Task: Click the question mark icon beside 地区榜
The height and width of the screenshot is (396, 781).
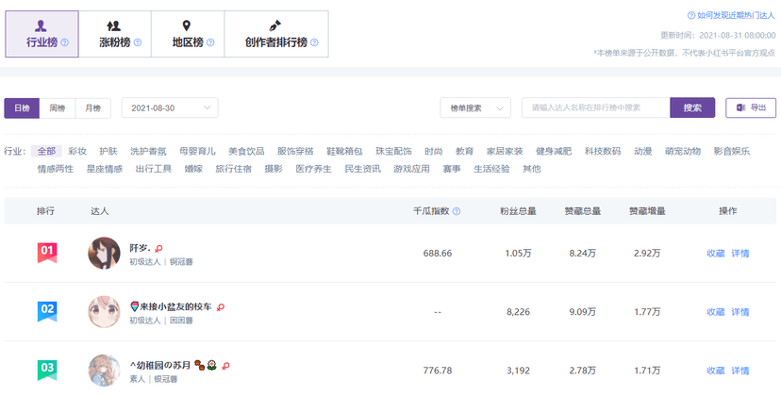Action: [210, 42]
